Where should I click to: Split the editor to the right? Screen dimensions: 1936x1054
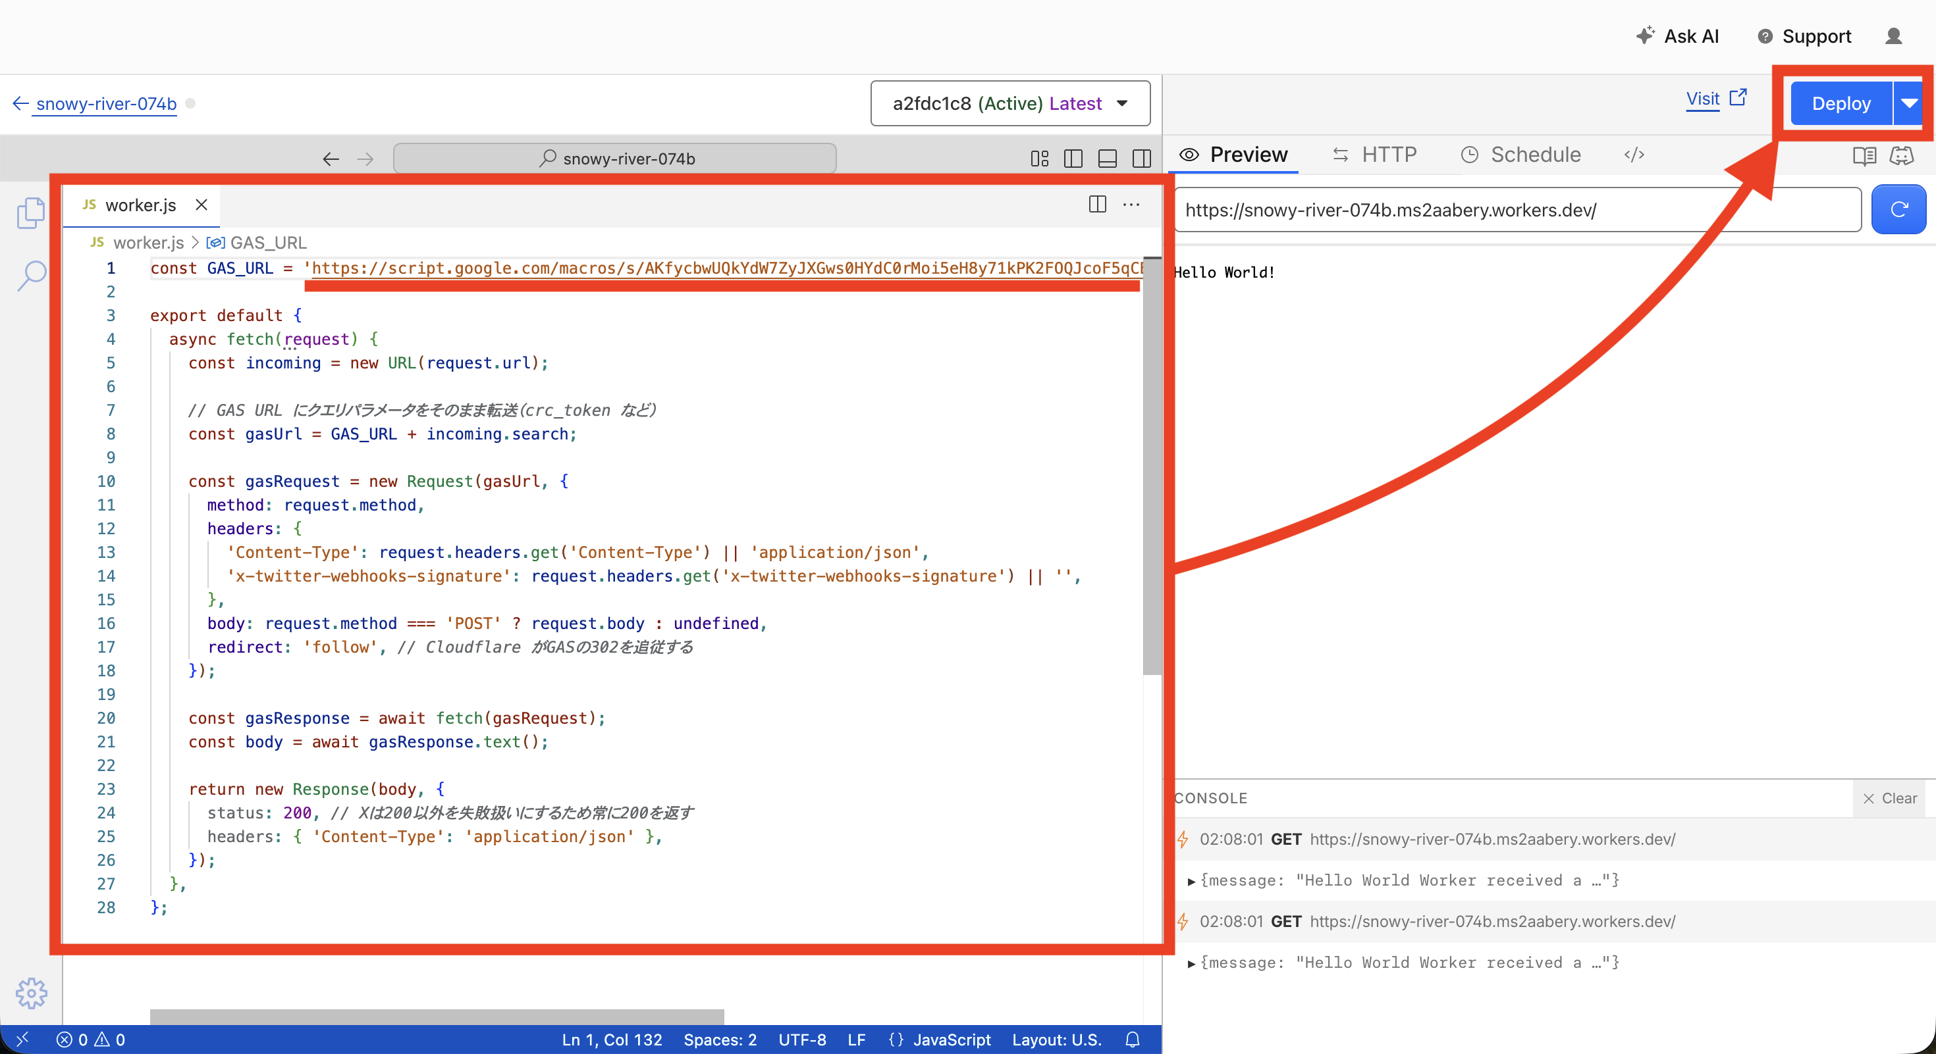[1097, 204]
